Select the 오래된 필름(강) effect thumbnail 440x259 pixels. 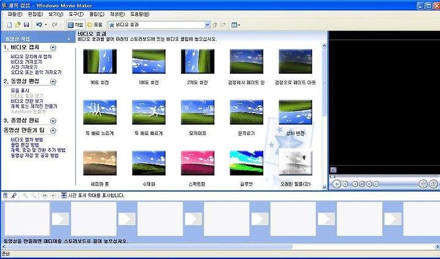(x=295, y=163)
